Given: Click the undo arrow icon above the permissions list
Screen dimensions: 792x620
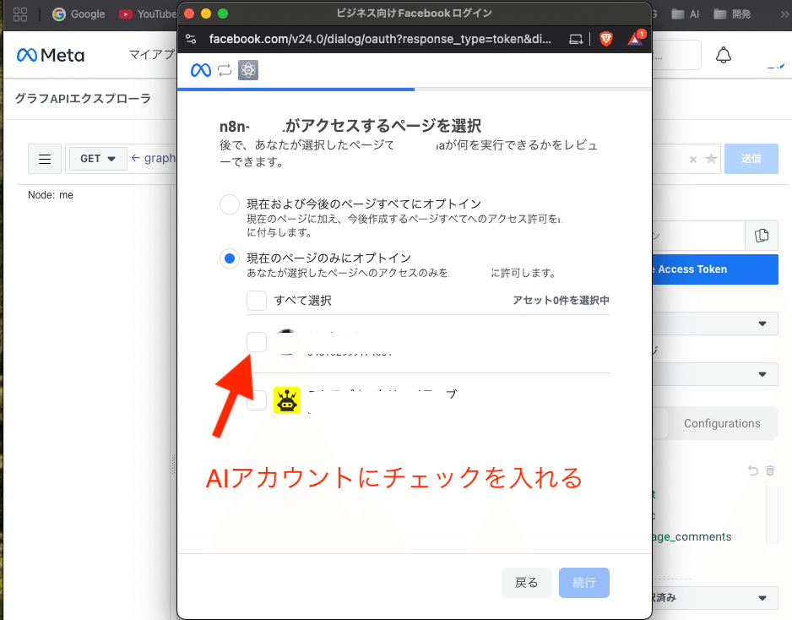Looking at the screenshot, I should pyautogui.click(x=751, y=470).
